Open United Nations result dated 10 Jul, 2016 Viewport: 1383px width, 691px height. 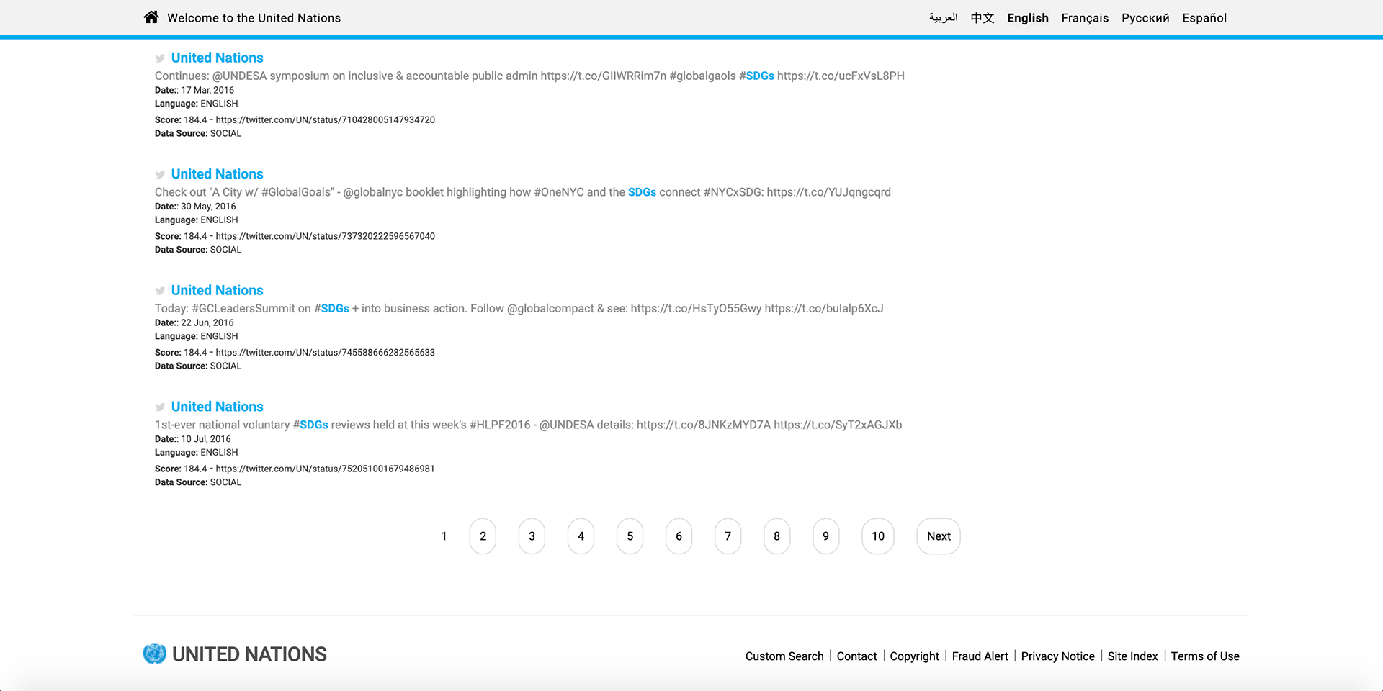[217, 407]
